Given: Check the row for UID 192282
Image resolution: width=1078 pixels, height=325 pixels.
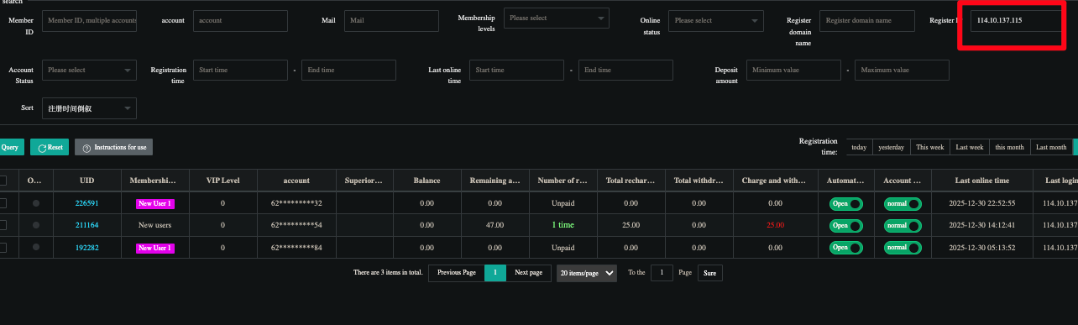Looking at the screenshot, I should point(3,248).
